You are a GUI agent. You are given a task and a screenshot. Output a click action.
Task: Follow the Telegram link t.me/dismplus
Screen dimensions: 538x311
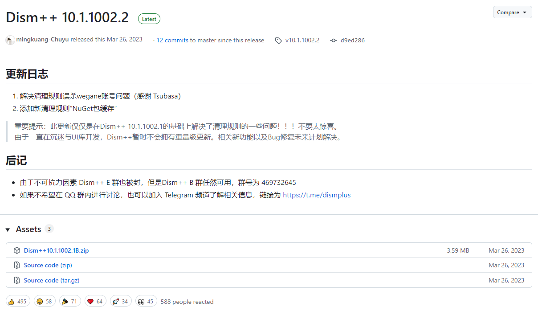point(316,195)
